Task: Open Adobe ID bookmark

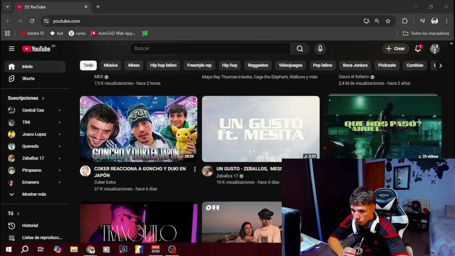Action: click(32, 33)
